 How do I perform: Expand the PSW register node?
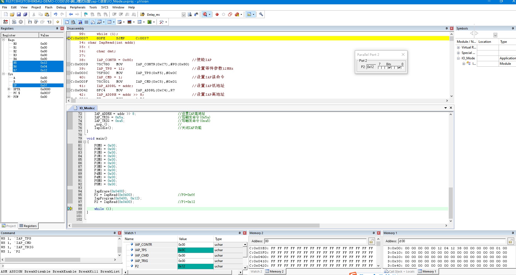pyautogui.click(x=9, y=97)
